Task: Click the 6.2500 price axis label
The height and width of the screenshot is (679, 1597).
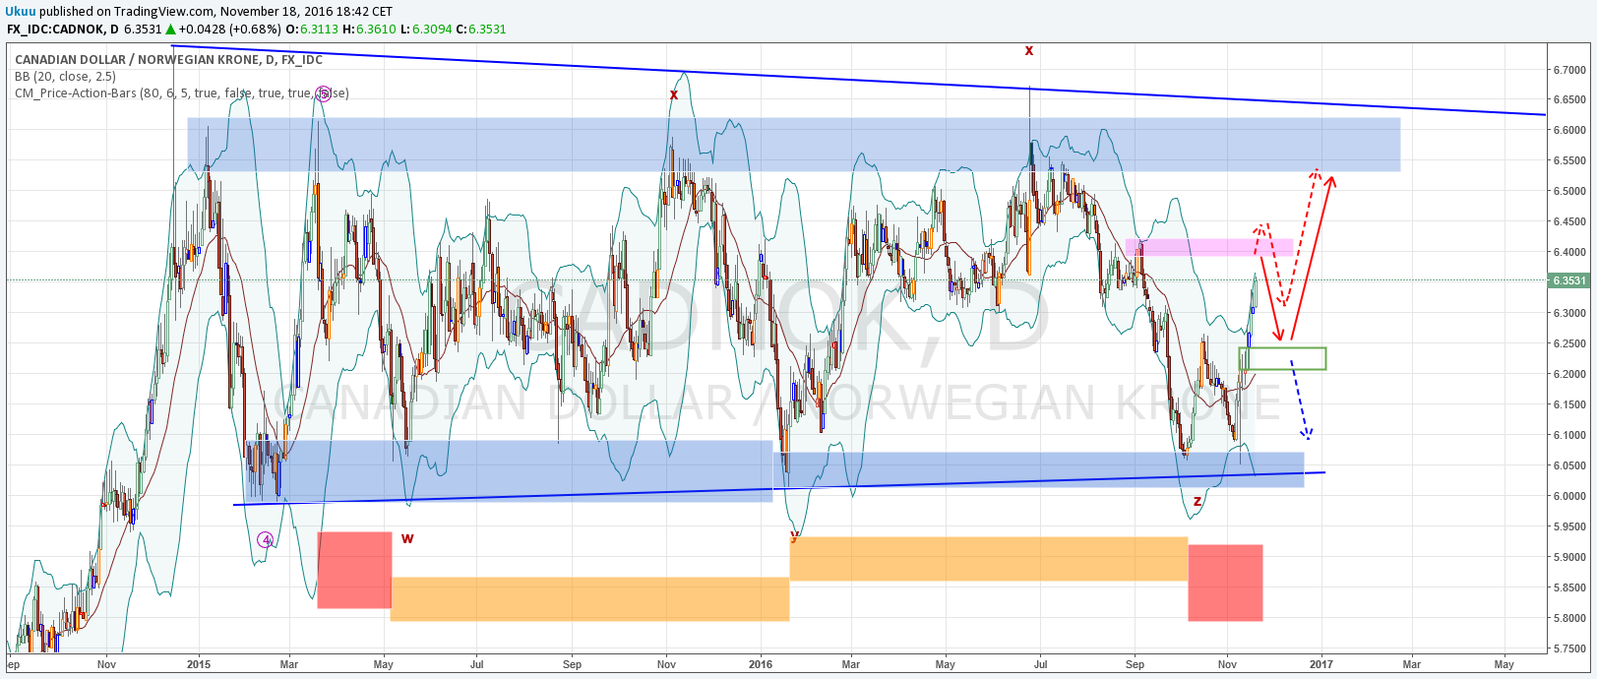Action: coord(1569,343)
